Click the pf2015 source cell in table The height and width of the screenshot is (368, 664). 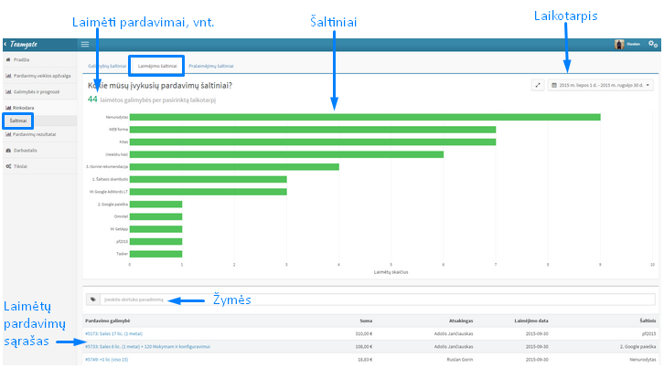(x=649, y=333)
